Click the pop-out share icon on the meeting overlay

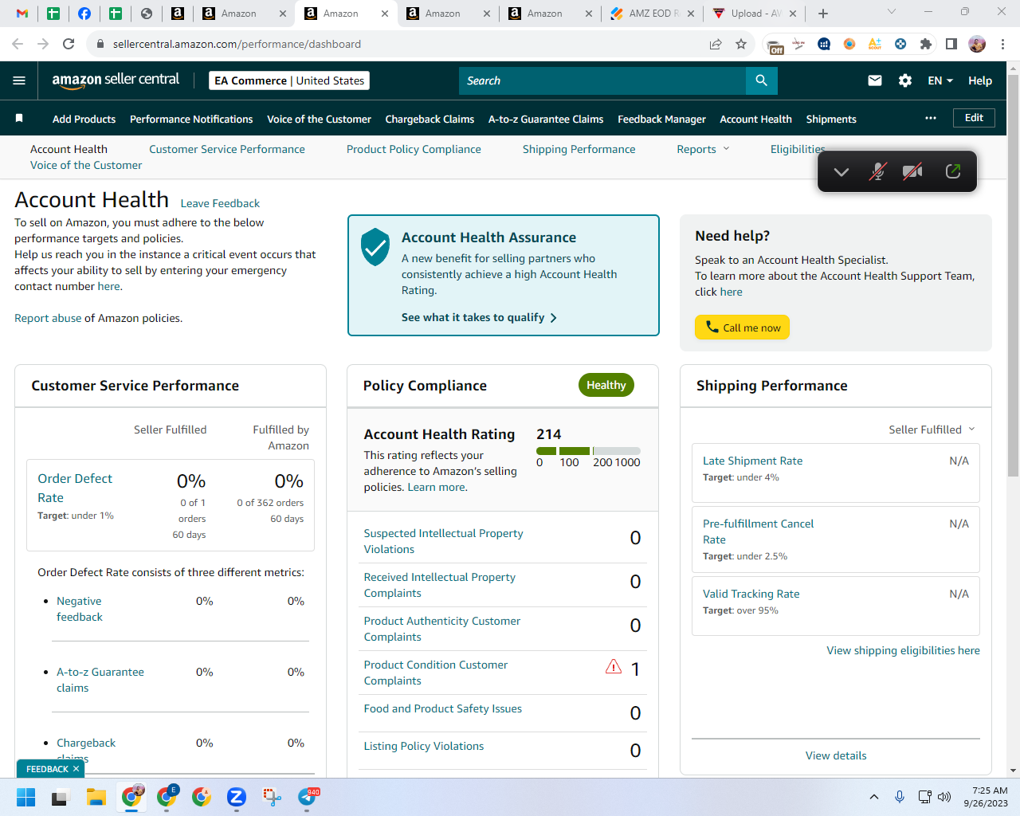[953, 171]
